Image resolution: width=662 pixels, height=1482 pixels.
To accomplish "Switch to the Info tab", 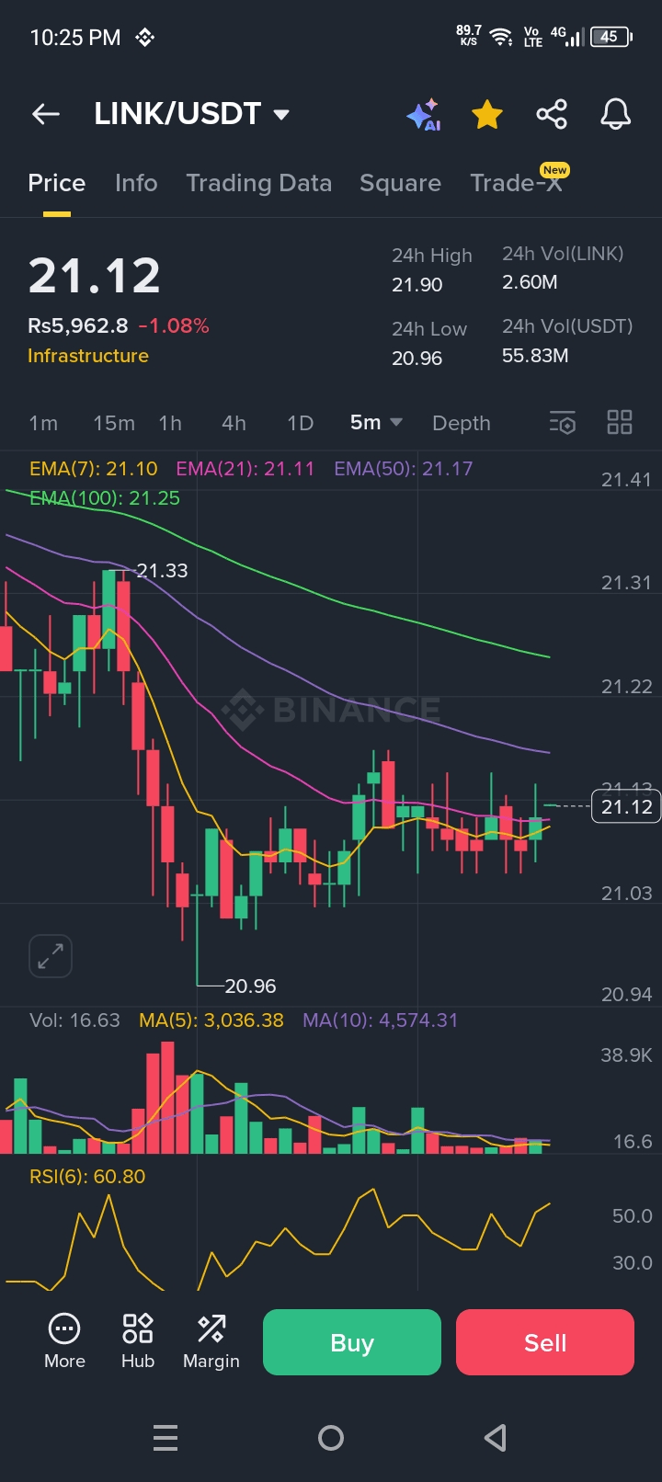I will pyautogui.click(x=136, y=183).
